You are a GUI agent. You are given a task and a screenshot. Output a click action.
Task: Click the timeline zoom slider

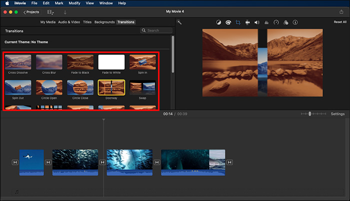click(x=310, y=114)
